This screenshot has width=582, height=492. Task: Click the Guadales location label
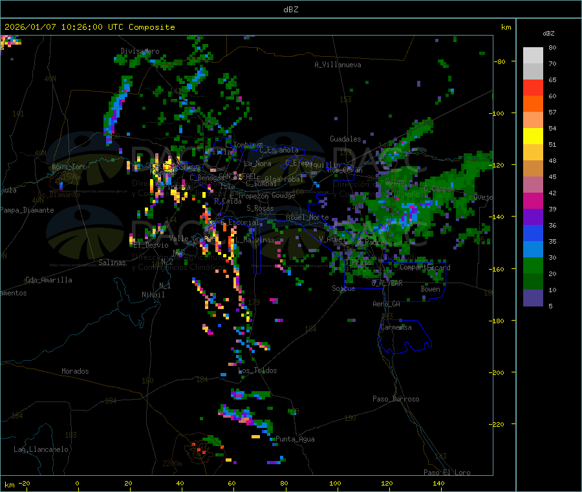345,139
